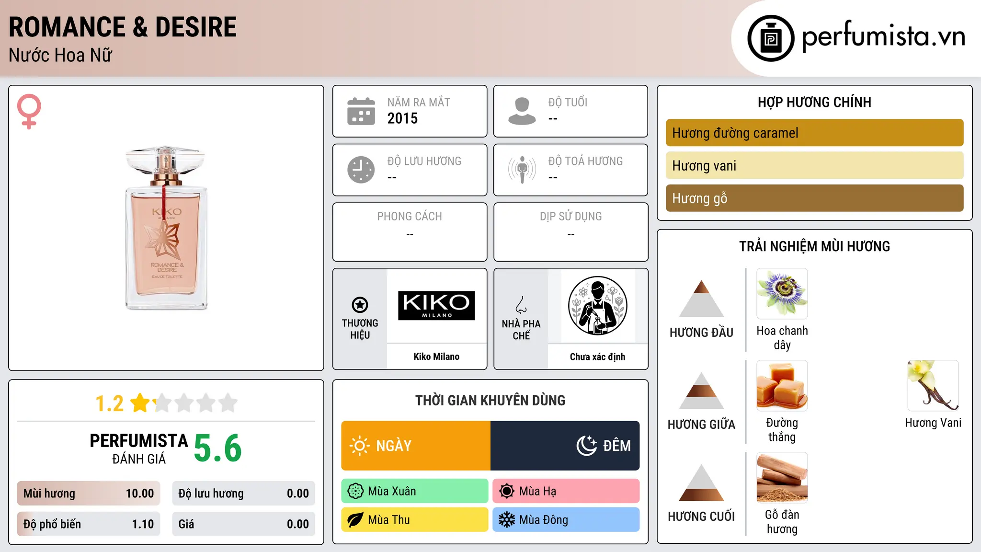Click the perfumista.vn perfume bottle logo icon
Screen dimensions: 981x552
coord(771,38)
